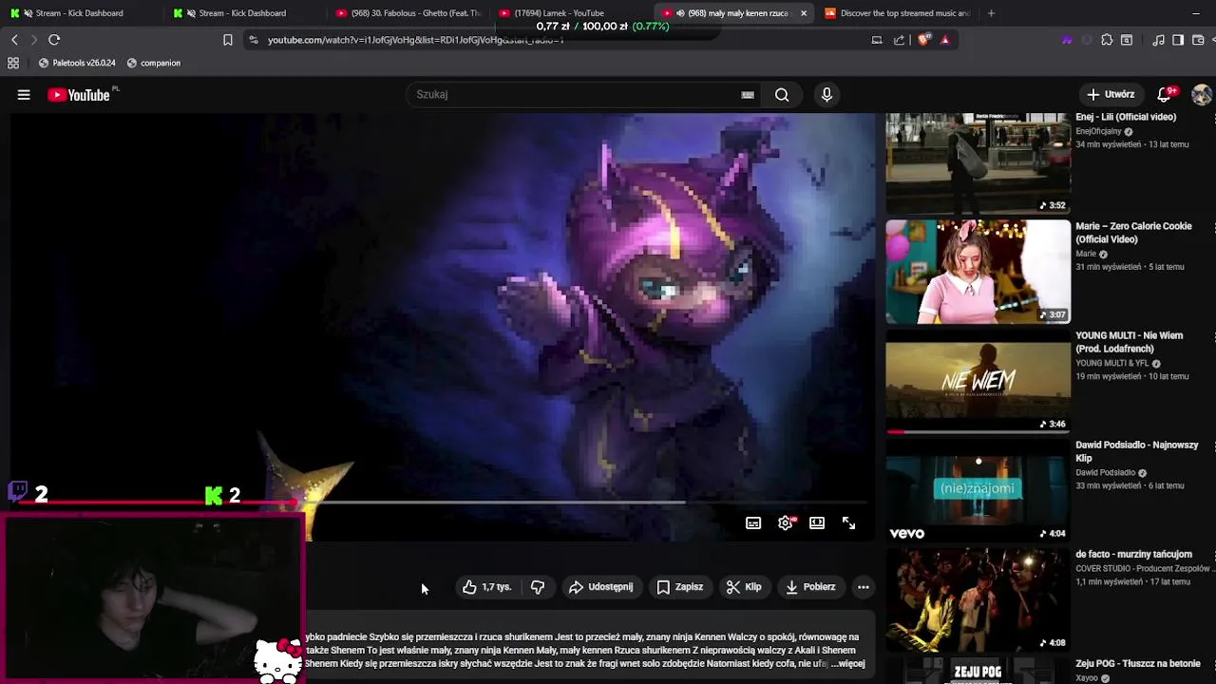The height and width of the screenshot is (684, 1216).
Task: Toggle subtitles on the video player
Action: [753, 522]
